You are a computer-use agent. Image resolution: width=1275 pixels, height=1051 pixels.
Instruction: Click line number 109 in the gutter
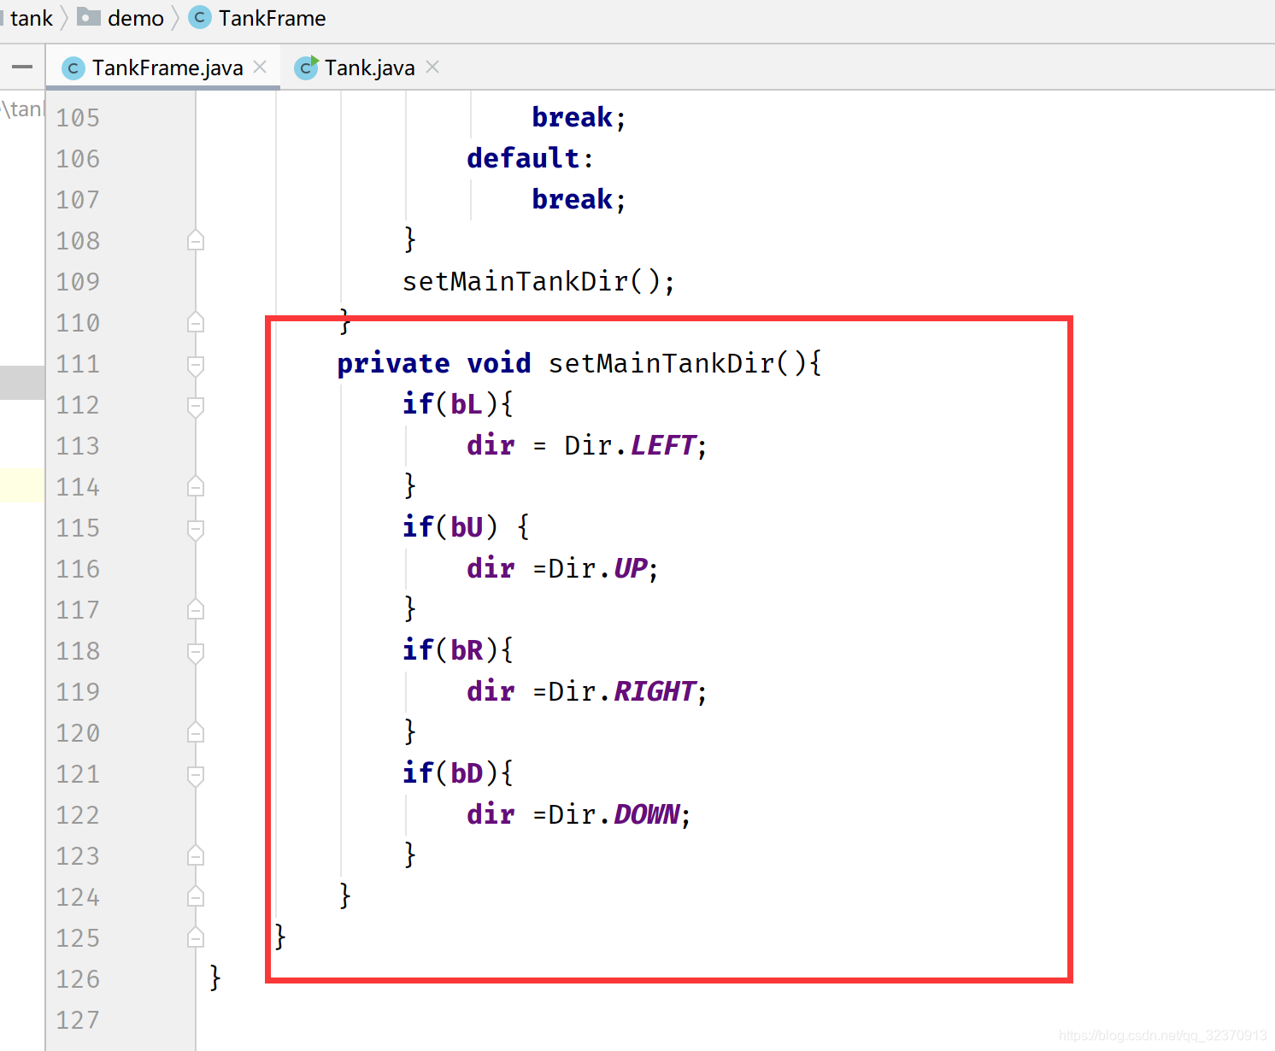point(78,282)
